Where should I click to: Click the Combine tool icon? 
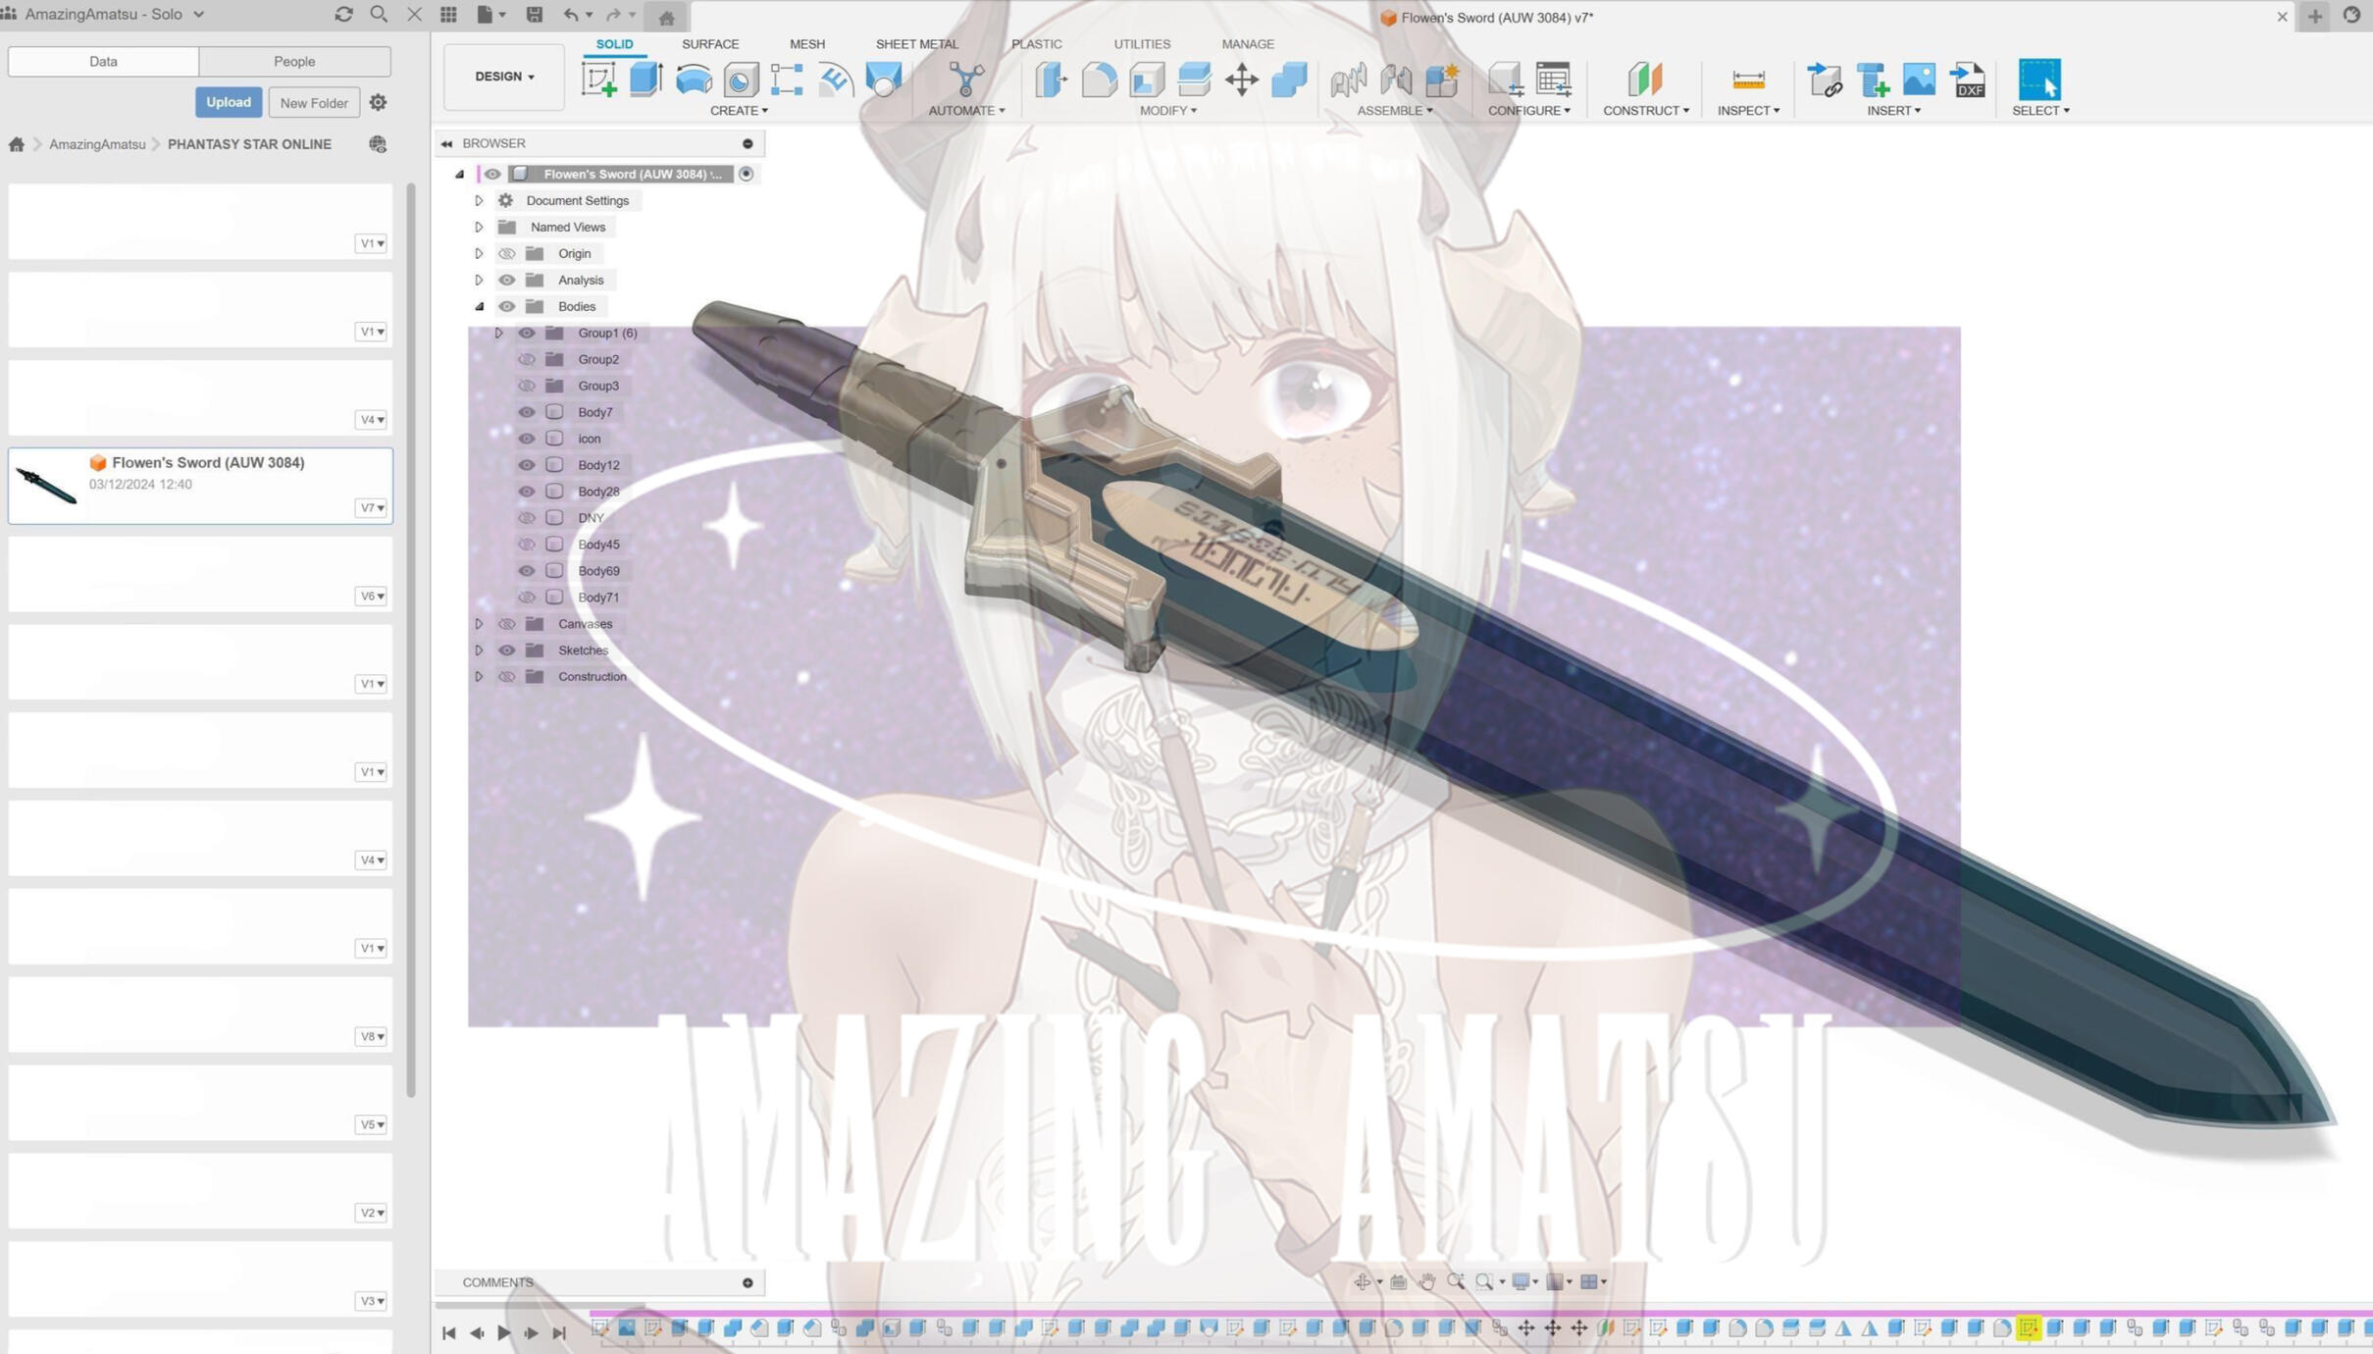1289,79
